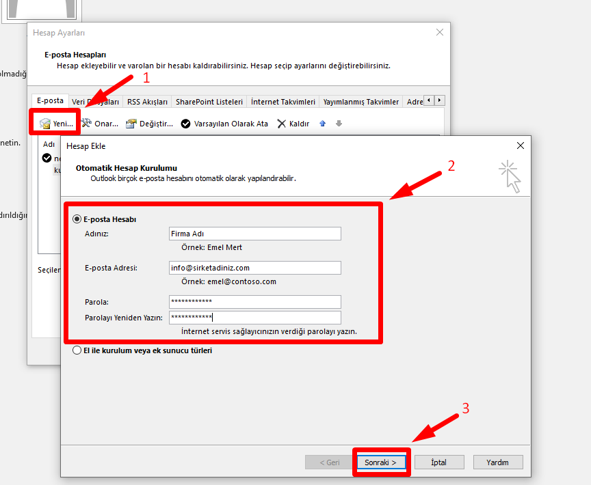
Task: Click the Değiştir change account icon
Action: click(x=131, y=124)
